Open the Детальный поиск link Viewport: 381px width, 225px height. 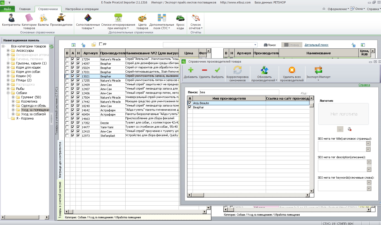tap(316, 45)
